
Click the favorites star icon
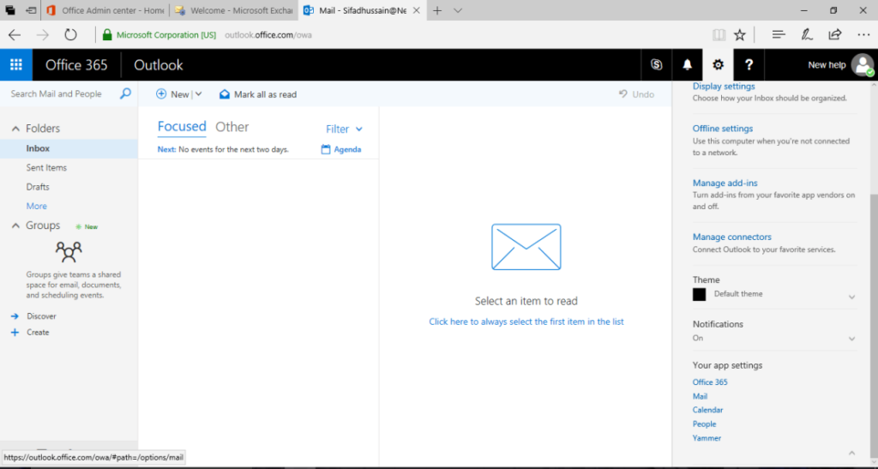pyautogui.click(x=740, y=34)
